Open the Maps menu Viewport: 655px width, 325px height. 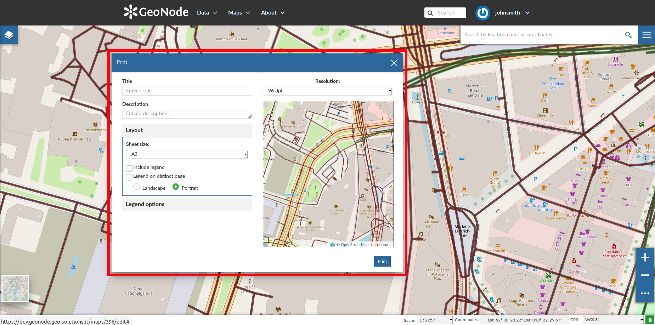(x=239, y=13)
